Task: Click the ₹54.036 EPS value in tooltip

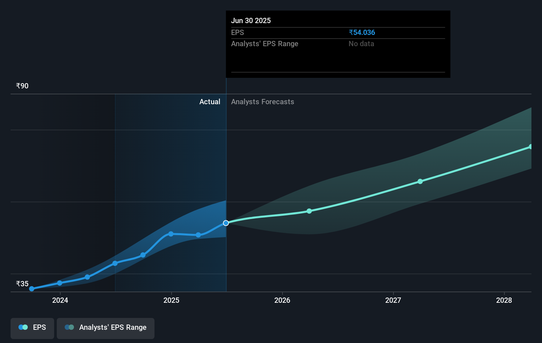Action: pyautogui.click(x=362, y=33)
